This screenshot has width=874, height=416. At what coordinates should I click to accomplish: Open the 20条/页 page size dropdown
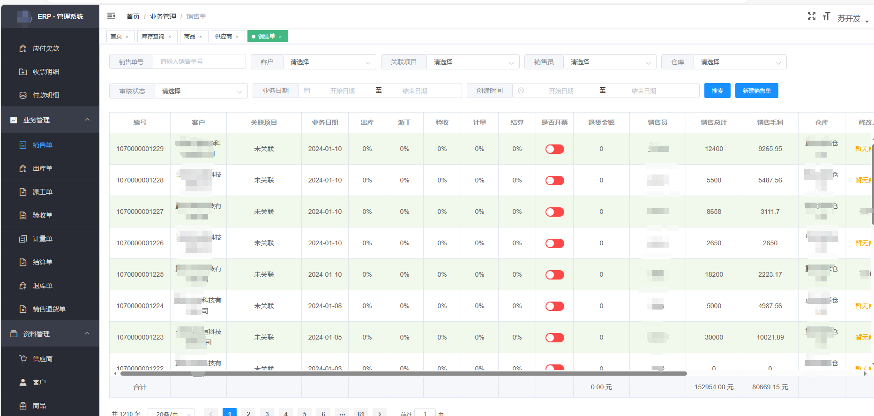[x=171, y=414]
